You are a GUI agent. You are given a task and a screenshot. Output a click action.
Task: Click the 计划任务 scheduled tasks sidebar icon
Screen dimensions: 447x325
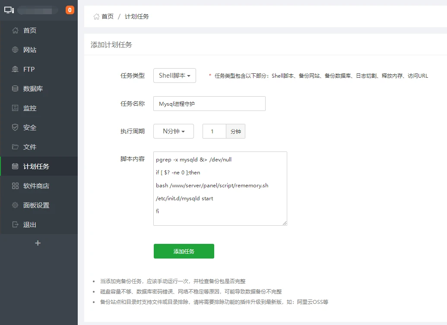(15, 166)
